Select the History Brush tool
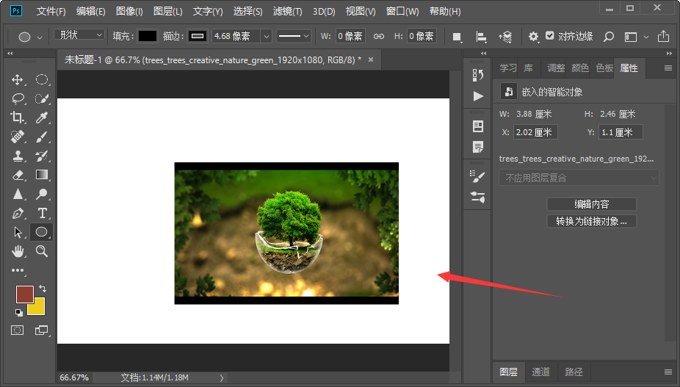The width and height of the screenshot is (680, 387). pyautogui.click(x=42, y=156)
